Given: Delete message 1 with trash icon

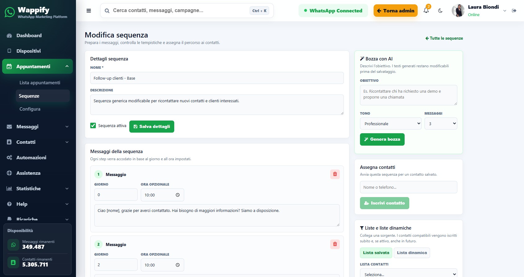Looking at the screenshot, I should click(x=335, y=174).
